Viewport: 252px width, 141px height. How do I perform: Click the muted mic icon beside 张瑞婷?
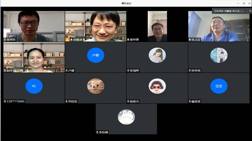click(x=128, y=70)
